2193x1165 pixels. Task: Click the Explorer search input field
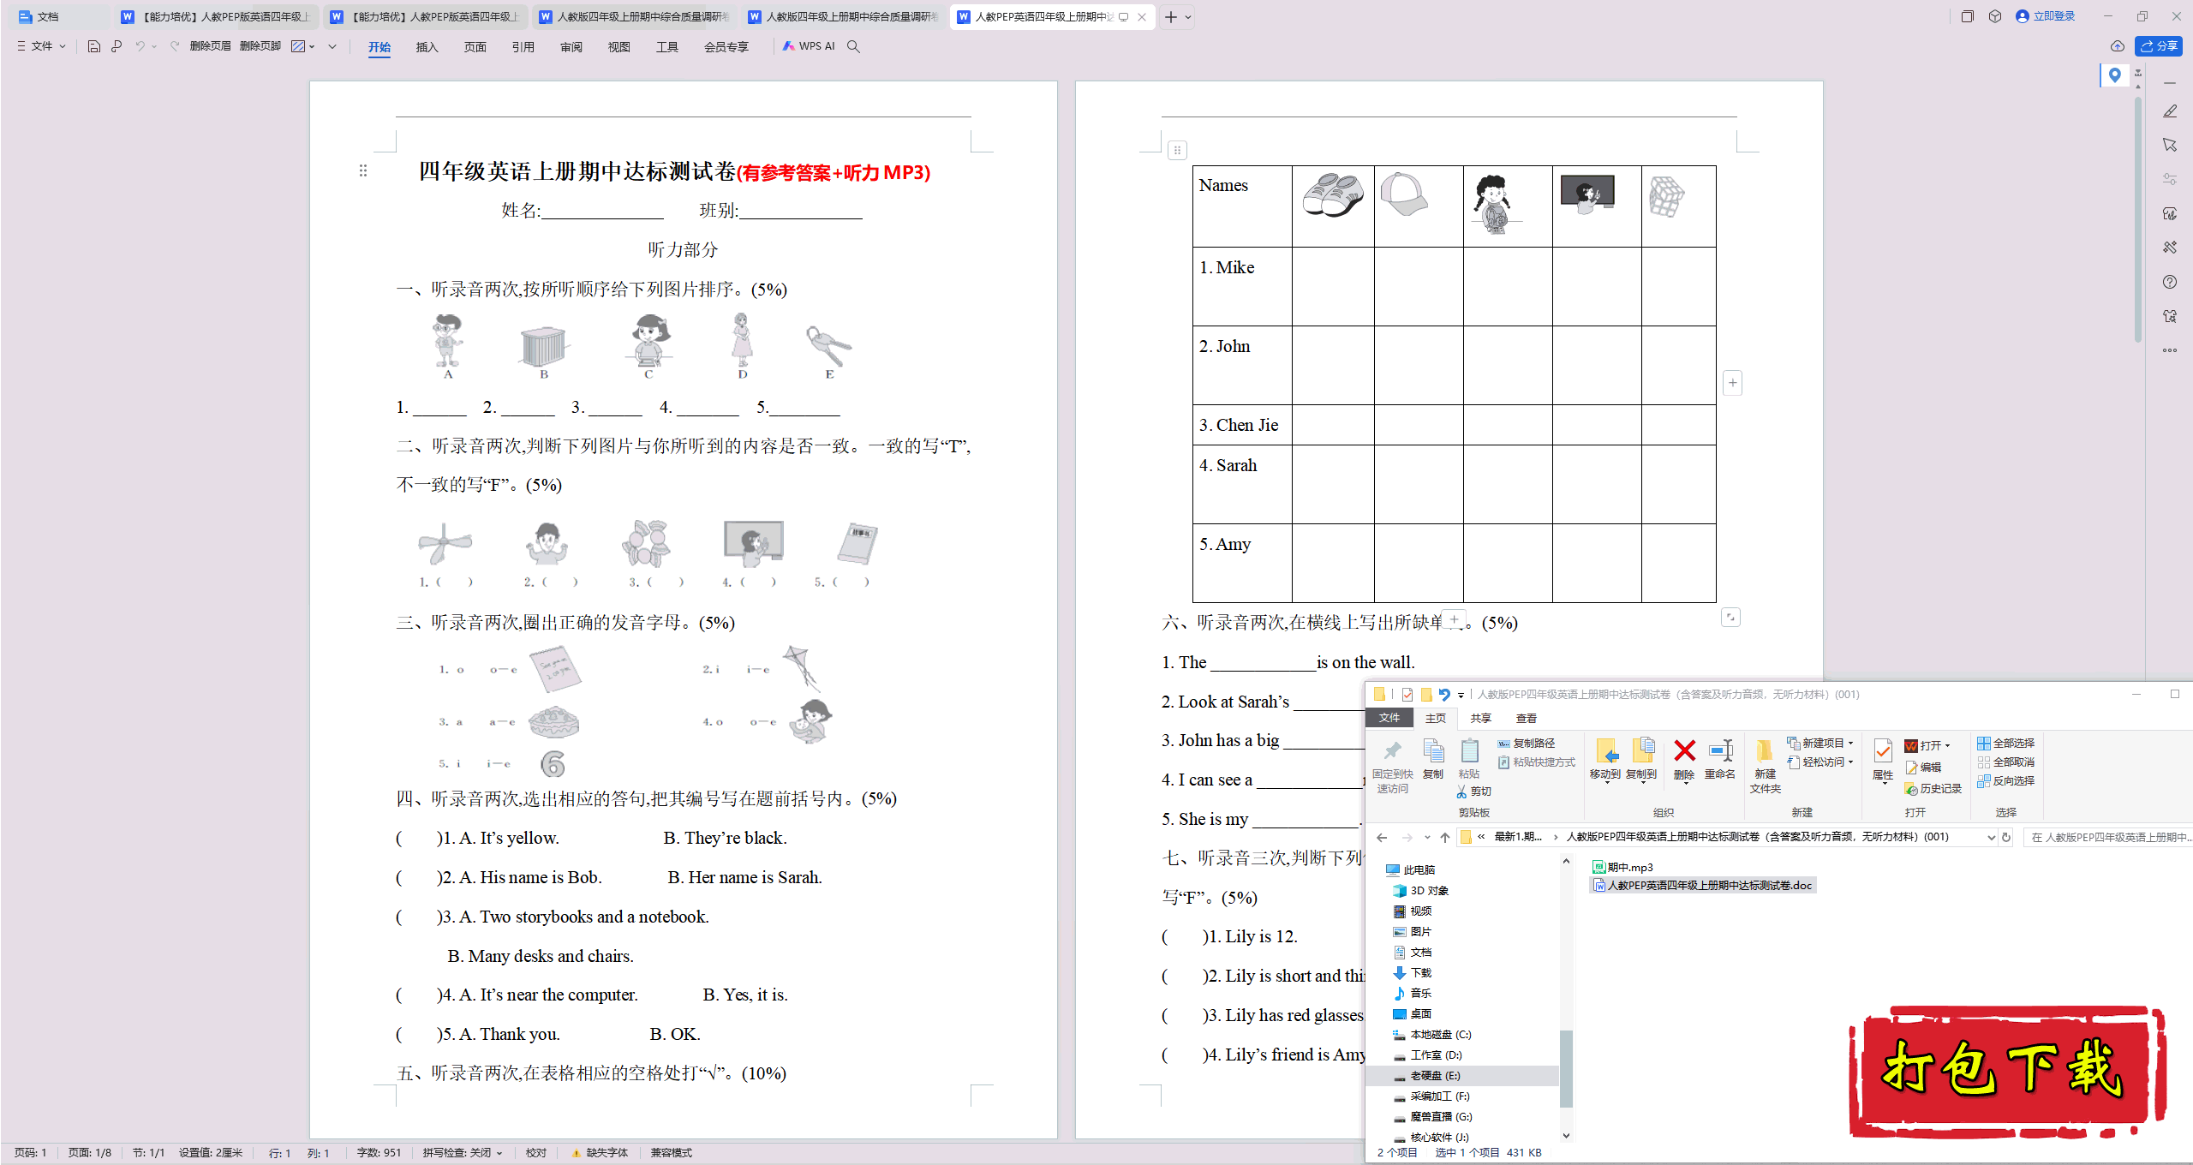2107,837
